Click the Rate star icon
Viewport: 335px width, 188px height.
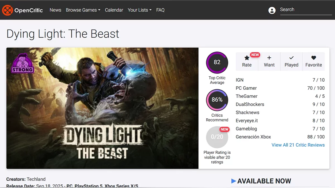[x=247, y=58]
